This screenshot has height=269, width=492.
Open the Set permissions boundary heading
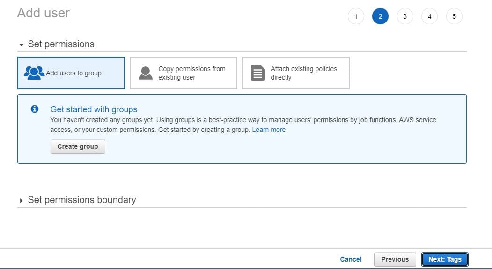pyautogui.click(x=82, y=200)
